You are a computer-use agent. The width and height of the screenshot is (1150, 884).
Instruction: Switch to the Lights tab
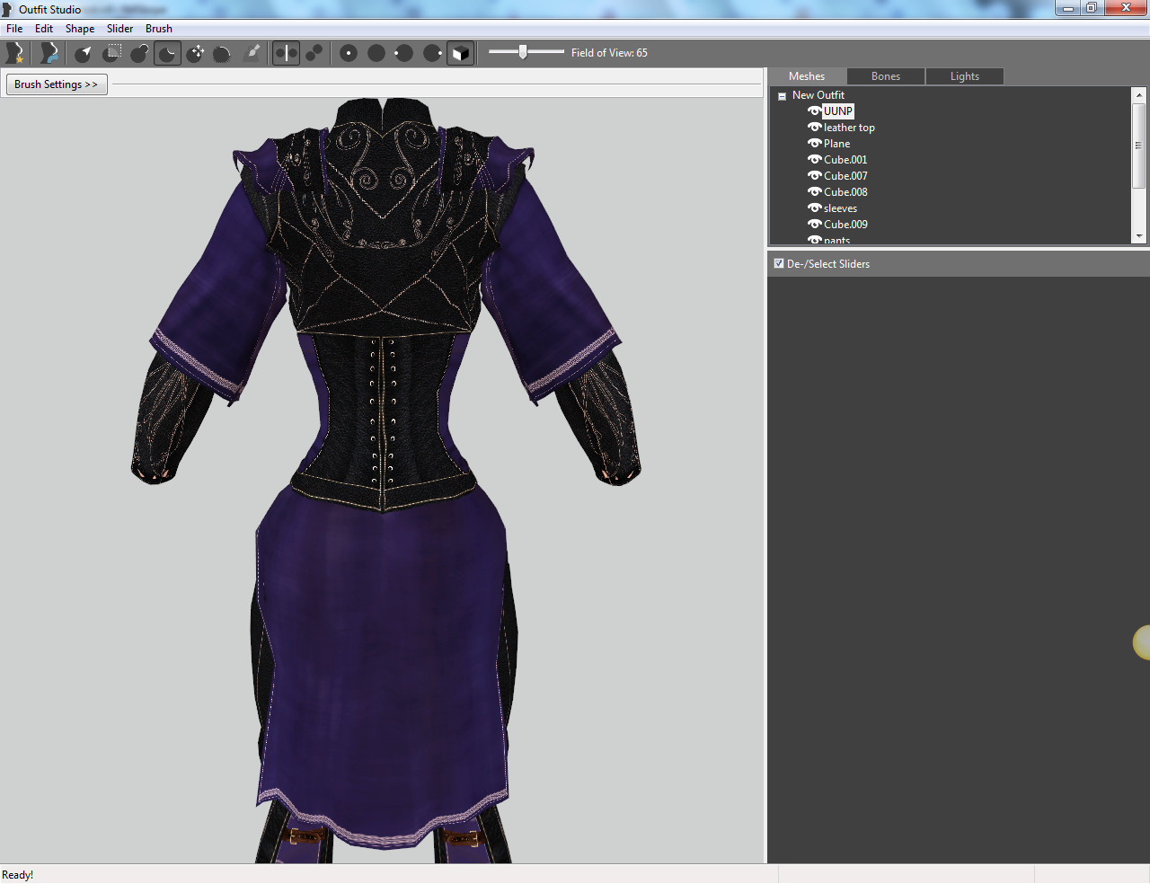click(965, 76)
